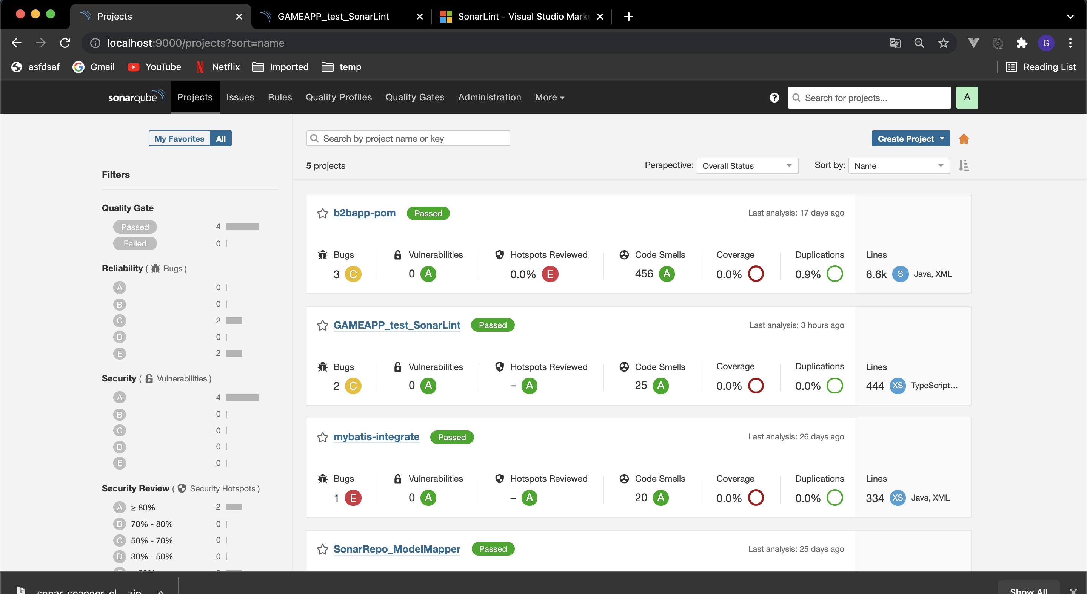Image resolution: width=1087 pixels, height=594 pixels.
Task: Favorite the b2bapp-pom project star
Action: click(322, 214)
